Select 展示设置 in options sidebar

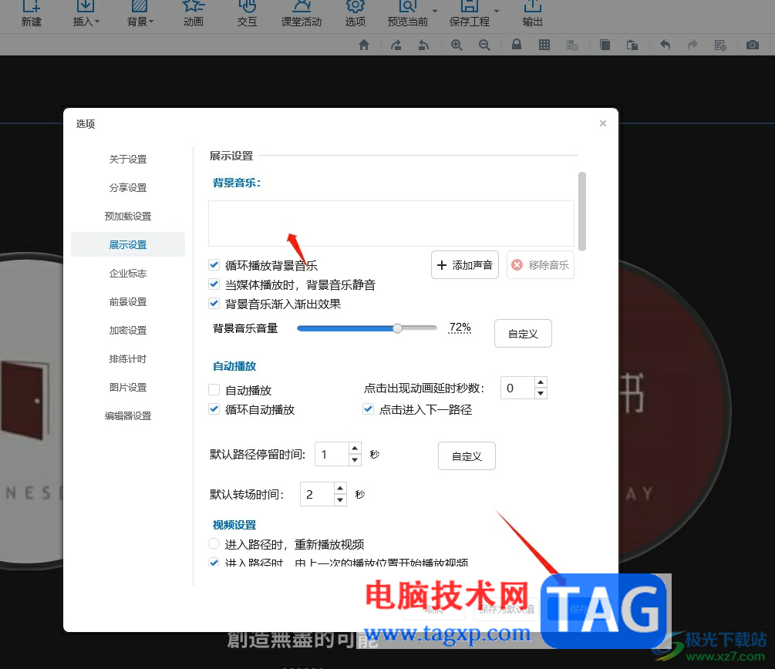128,244
